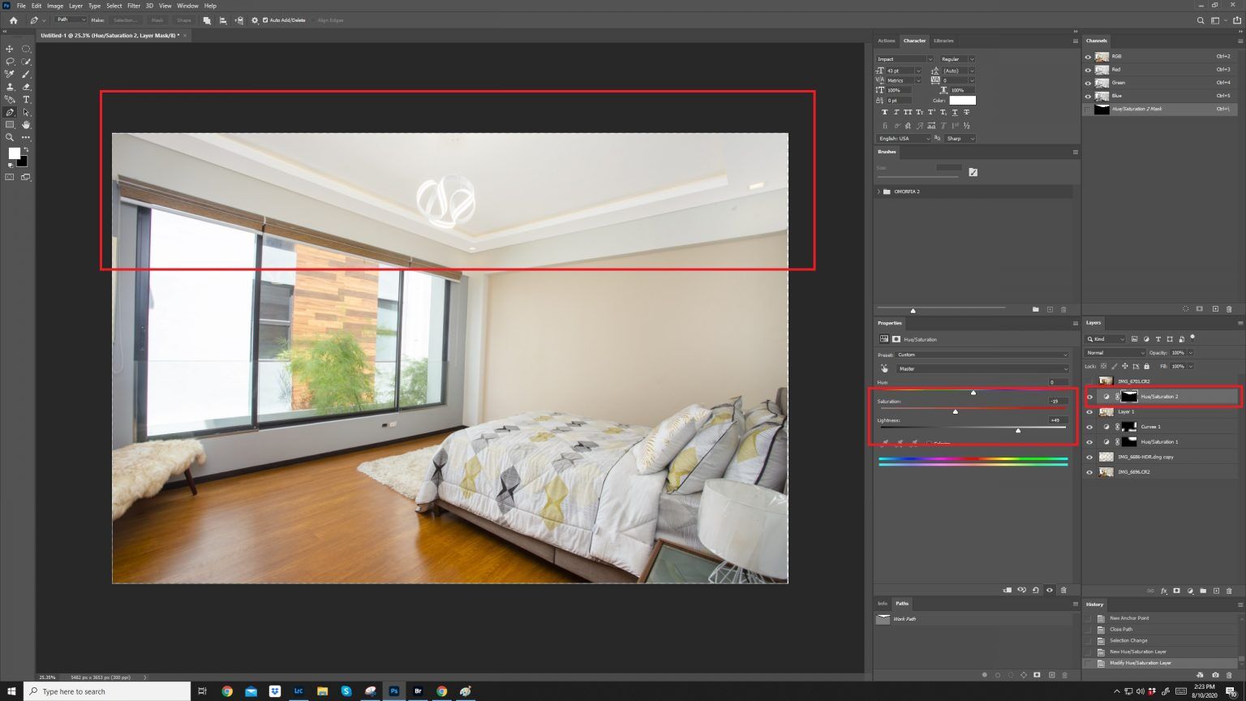Toggle visibility of Layer 1

coord(1089,411)
